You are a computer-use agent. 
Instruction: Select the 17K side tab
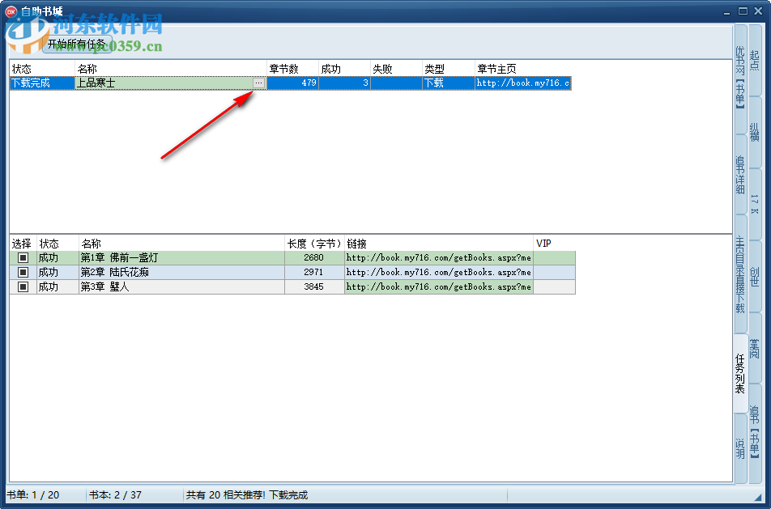point(755,204)
